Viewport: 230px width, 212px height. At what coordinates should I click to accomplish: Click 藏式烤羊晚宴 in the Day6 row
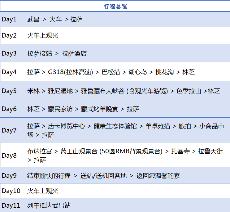coord(97,109)
